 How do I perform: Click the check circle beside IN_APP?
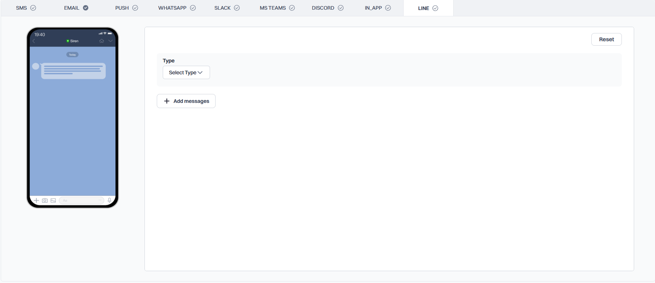[x=388, y=8]
